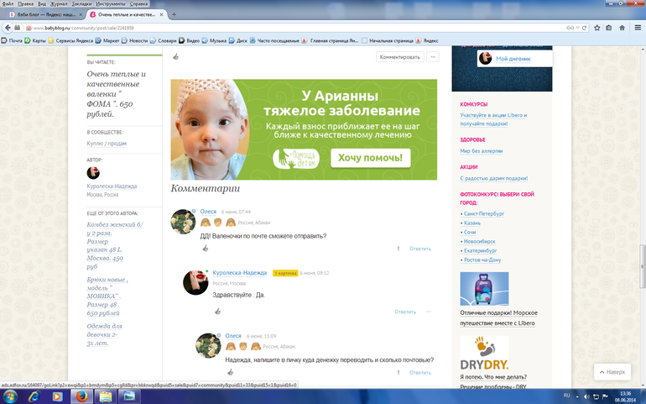Open the 'С радостью дарим подарки!' link
646x404 pixels.
[493, 178]
